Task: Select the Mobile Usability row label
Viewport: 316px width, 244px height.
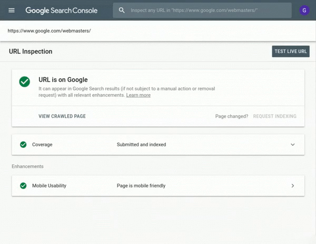Action: [49, 186]
